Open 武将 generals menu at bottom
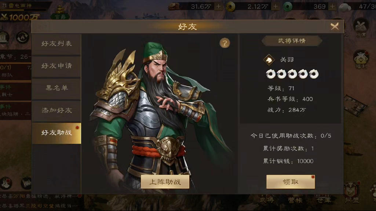 pyautogui.click(x=267, y=200)
